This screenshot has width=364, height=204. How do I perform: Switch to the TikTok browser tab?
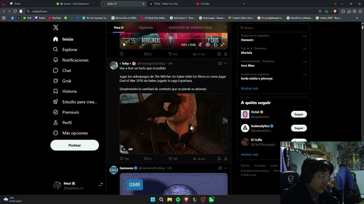click(169, 4)
